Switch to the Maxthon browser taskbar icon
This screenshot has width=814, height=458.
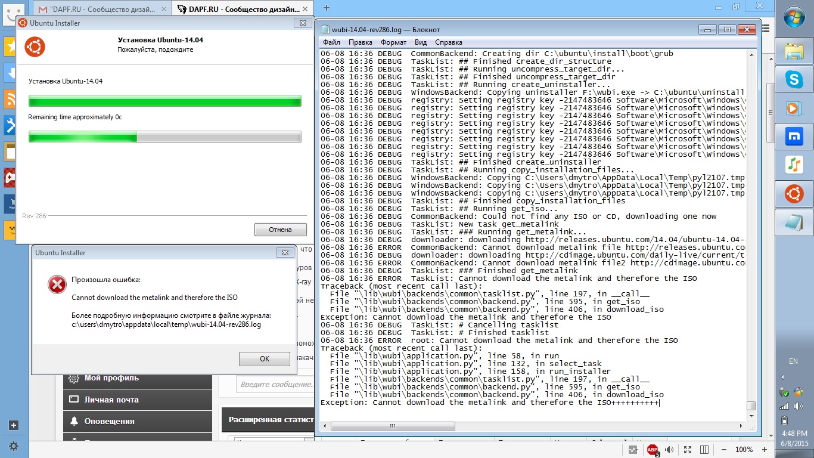(794, 137)
